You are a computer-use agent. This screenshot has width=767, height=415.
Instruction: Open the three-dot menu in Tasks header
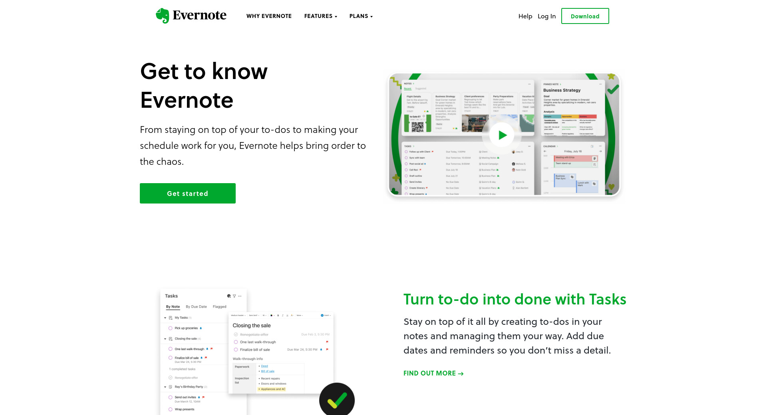[240, 296]
